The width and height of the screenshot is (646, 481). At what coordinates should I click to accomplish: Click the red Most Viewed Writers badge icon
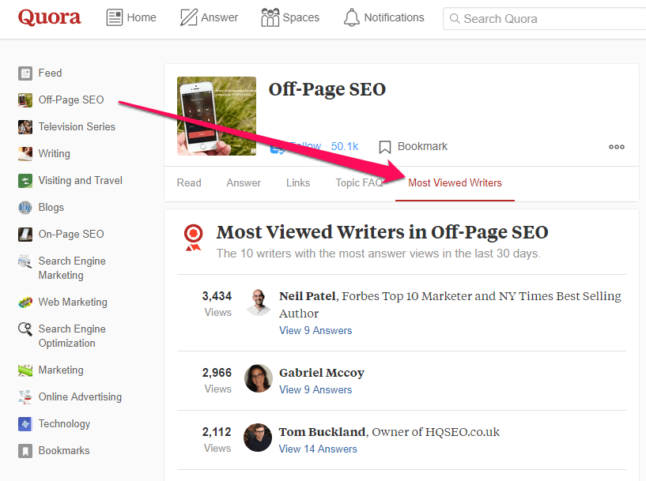[x=193, y=238]
